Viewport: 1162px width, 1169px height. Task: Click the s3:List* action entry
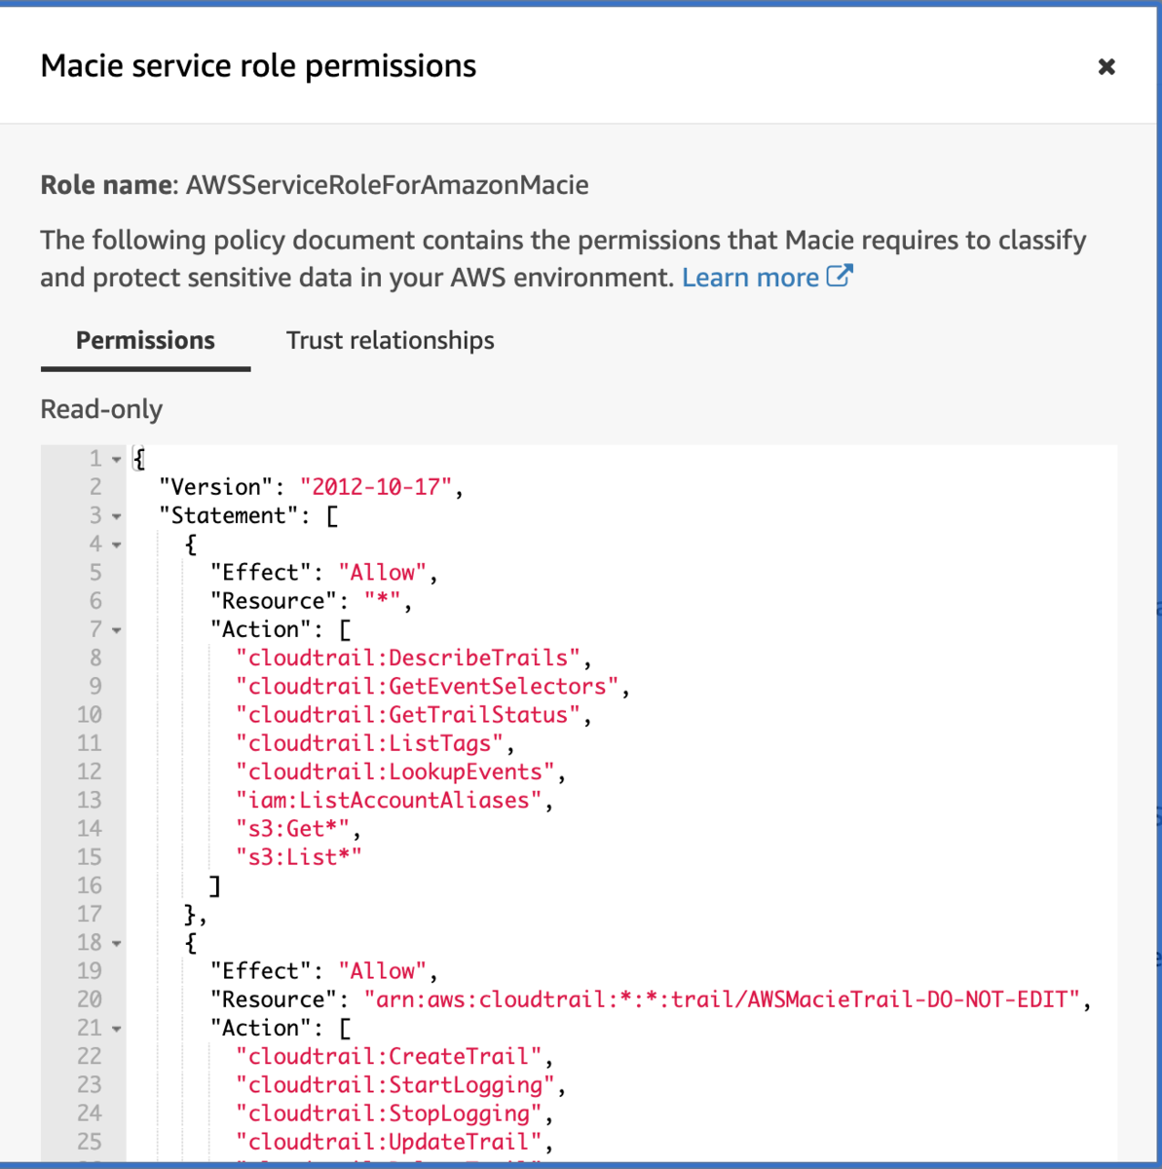pos(299,857)
